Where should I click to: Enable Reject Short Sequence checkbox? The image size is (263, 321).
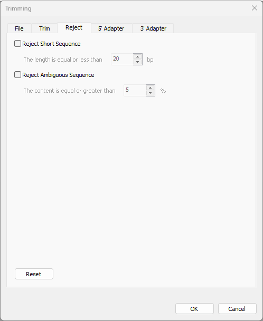(17, 44)
